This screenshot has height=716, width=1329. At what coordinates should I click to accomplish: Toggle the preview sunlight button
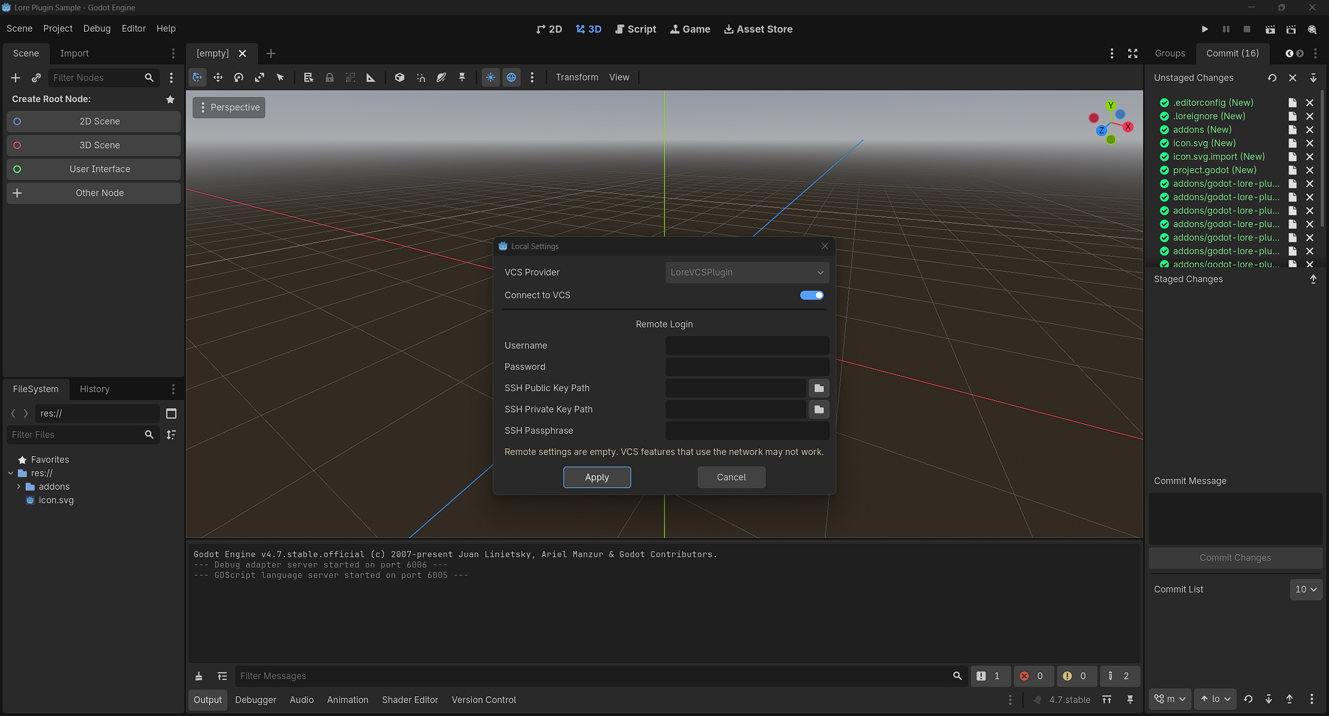click(491, 77)
